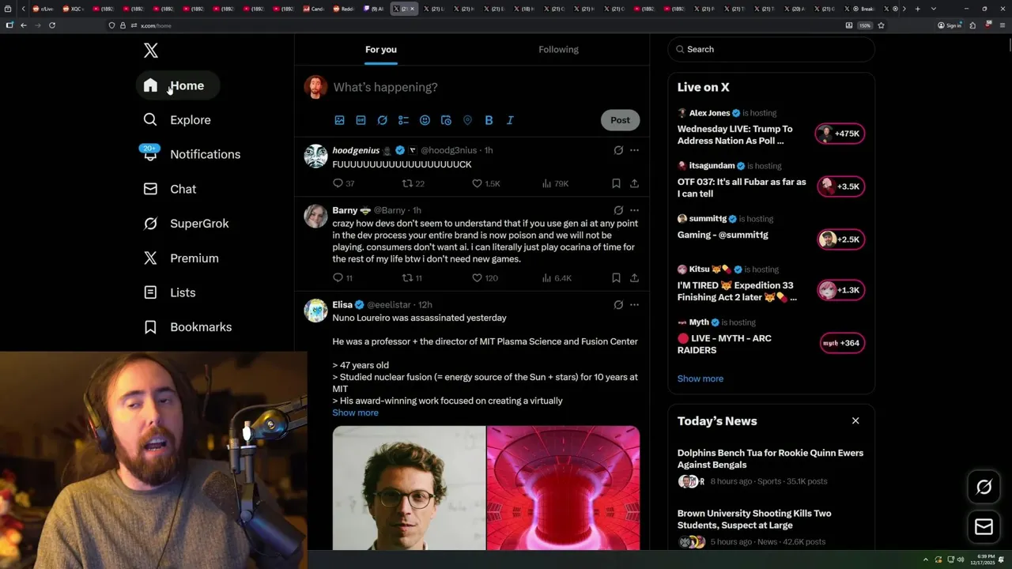This screenshot has height=569, width=1012.
Task: Open Chat from the sidebar
Action: click(x=170, y=189)
